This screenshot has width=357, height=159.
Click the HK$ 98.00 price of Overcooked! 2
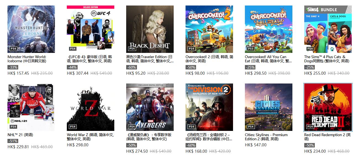point(195,73)
